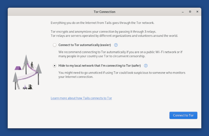Click the person walking on the rope bridge
The height and width of the screenshot is (136, 209).
pos(32,65)
